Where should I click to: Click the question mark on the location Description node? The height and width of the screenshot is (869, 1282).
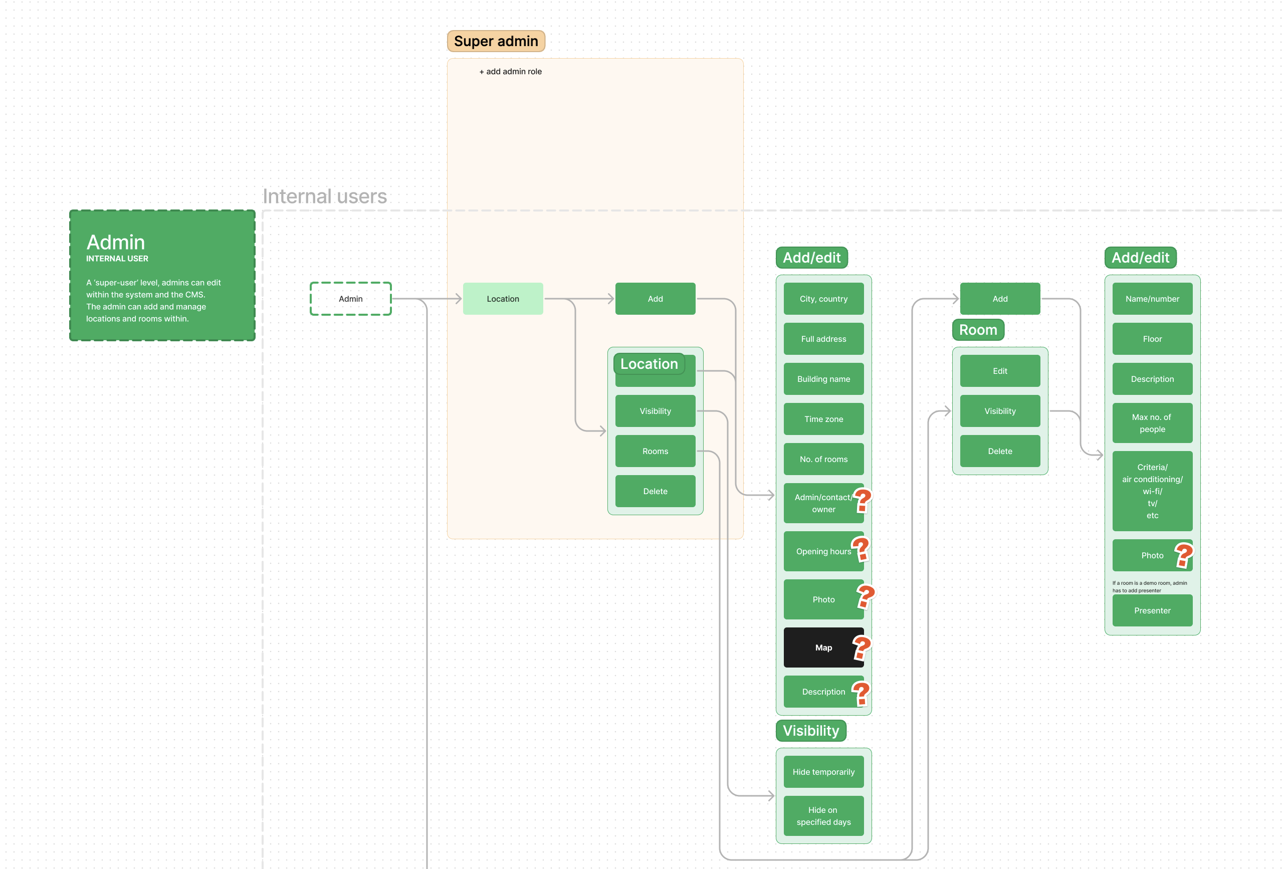click(861, 693)
